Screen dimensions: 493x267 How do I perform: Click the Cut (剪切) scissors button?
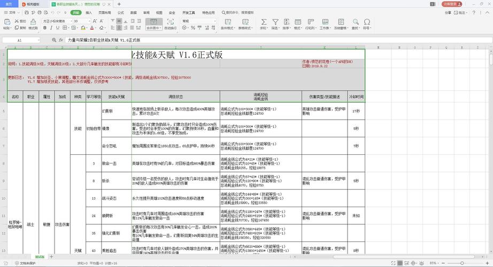pos(20,21)
